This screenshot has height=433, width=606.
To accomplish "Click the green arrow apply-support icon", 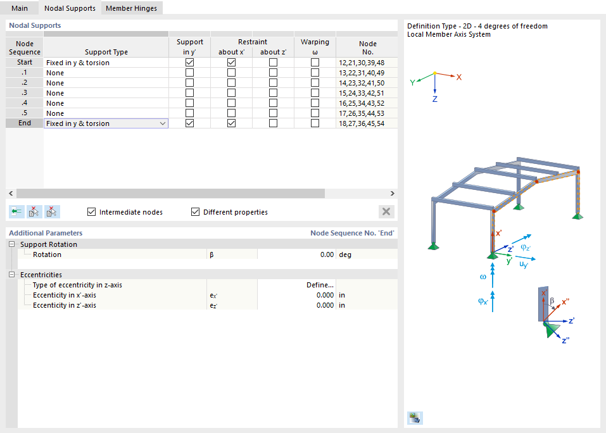I will pyautogui.click(x=16, y=211).
